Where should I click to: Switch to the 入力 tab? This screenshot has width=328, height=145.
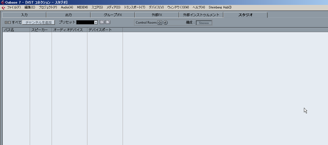pyautogui.click(x=24, y=15)
